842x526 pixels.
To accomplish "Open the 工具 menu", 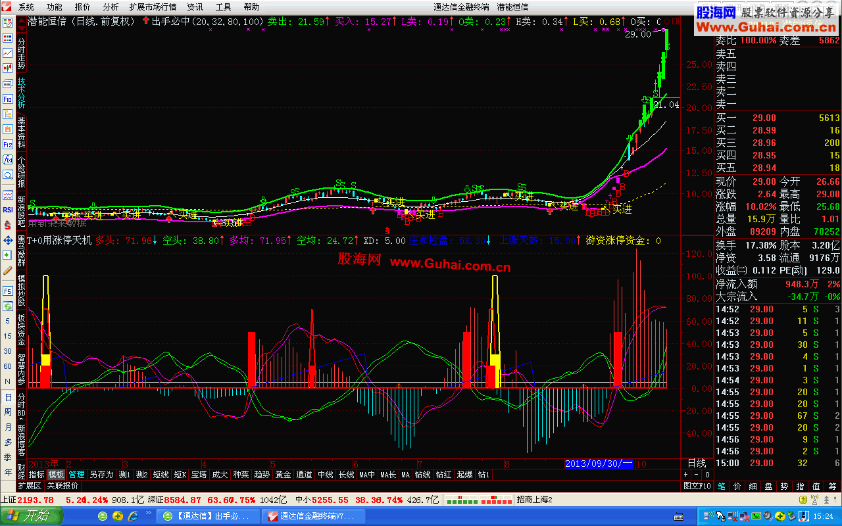I will 224,7.
